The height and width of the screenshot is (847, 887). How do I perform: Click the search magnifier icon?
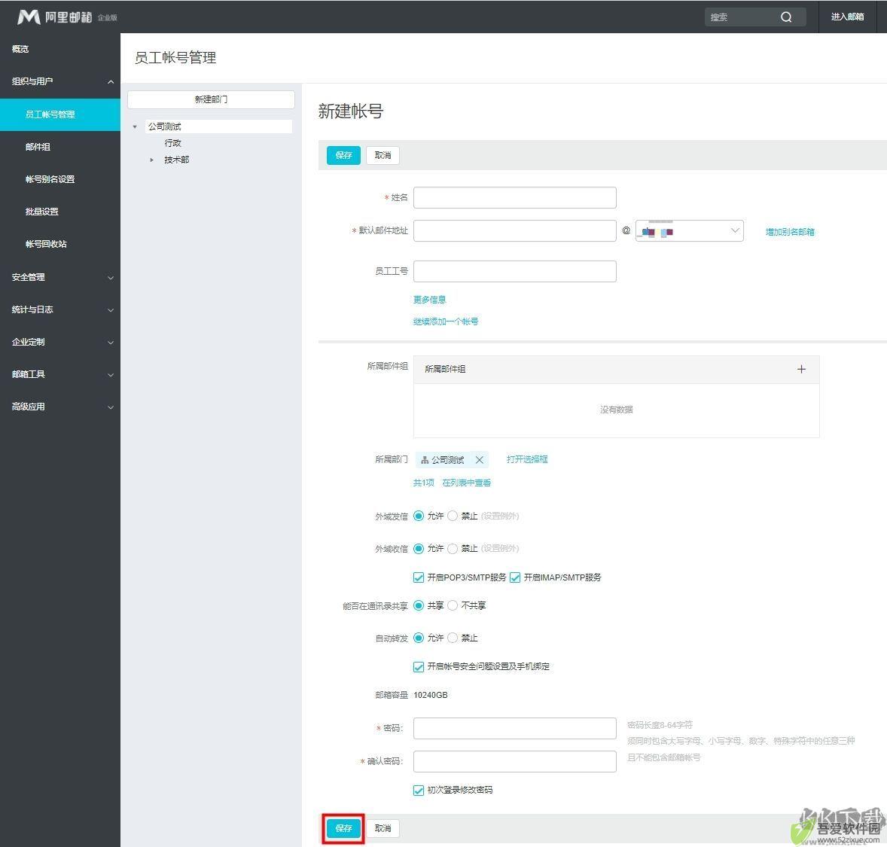[x=786, y=17]
